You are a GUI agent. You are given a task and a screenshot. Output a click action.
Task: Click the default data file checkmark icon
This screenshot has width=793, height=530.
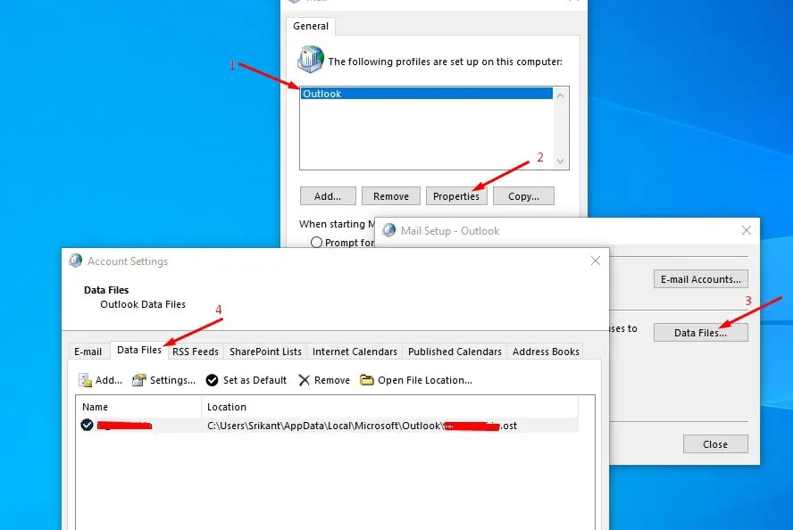pyautogui.click(x=87, y=426)
